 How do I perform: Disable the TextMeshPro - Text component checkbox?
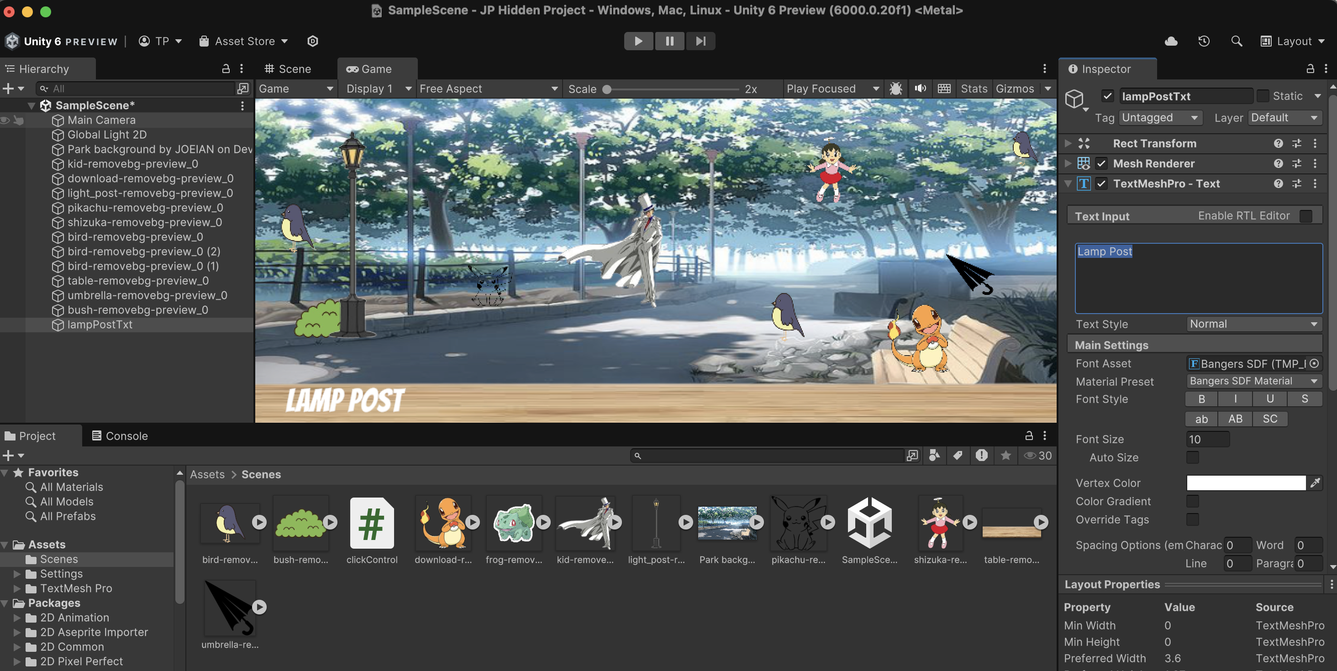pos(1101,183)
